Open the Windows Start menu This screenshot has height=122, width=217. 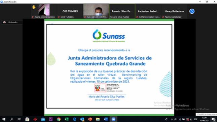(x=4, y=119)
